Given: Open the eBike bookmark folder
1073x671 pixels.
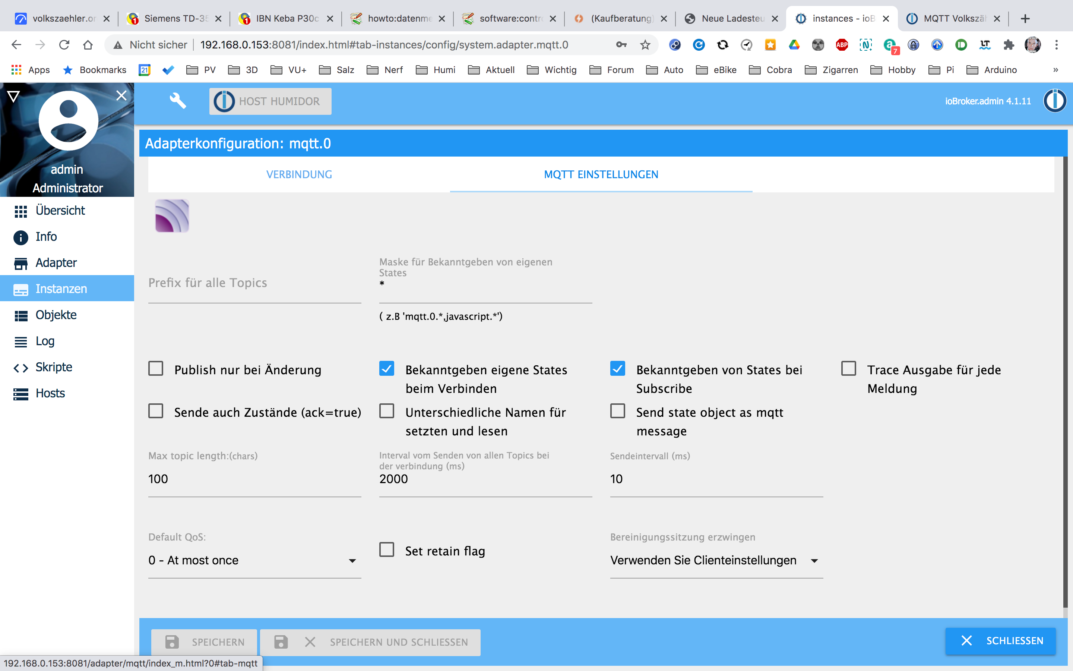Looking at the screenshot, I should [716, 70].
